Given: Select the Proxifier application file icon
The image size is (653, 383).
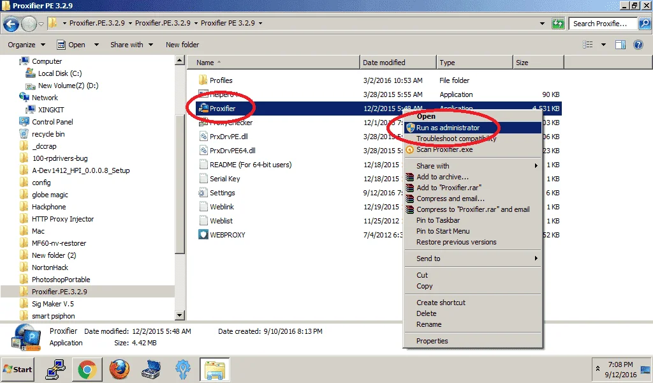Looking at the screenshot, I should [x=203, y=109].
